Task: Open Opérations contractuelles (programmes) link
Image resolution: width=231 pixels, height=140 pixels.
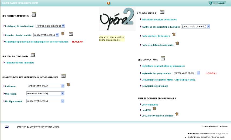Action: coord(163,66)
